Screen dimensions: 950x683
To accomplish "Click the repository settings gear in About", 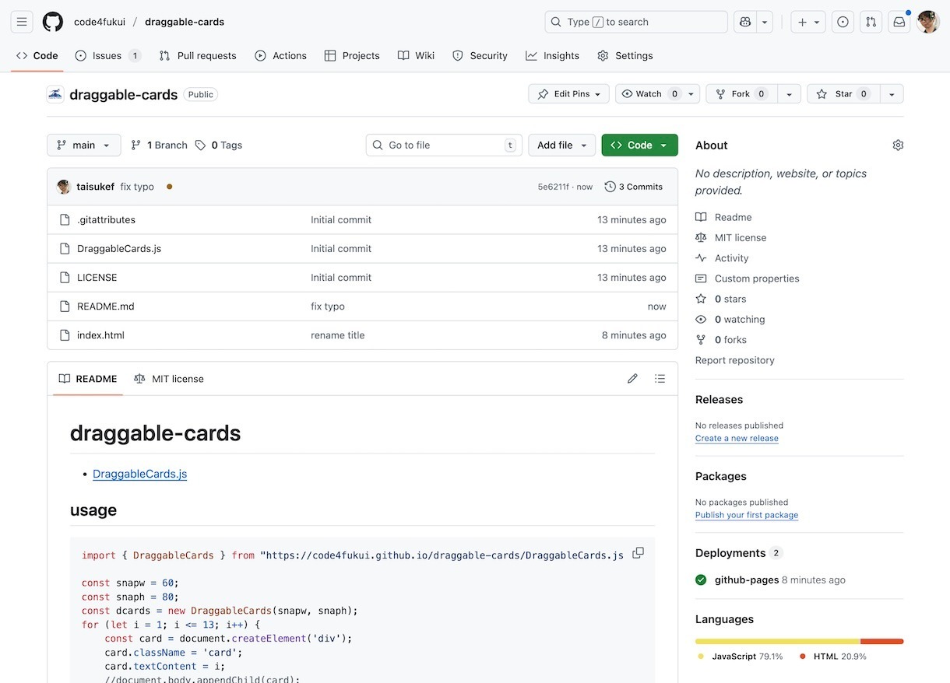I will coord(898,145).
